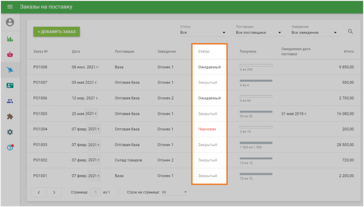Open the teal contact card icon

click(x=10, y=86)
